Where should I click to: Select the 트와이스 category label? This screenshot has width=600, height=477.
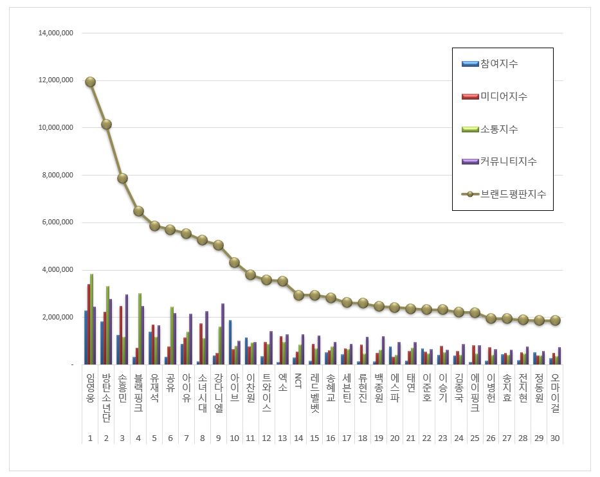(267, 393)
